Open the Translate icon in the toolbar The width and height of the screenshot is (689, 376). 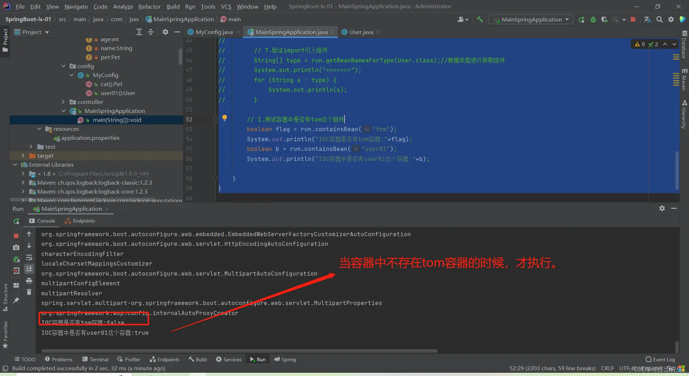(x=647, y=19)
